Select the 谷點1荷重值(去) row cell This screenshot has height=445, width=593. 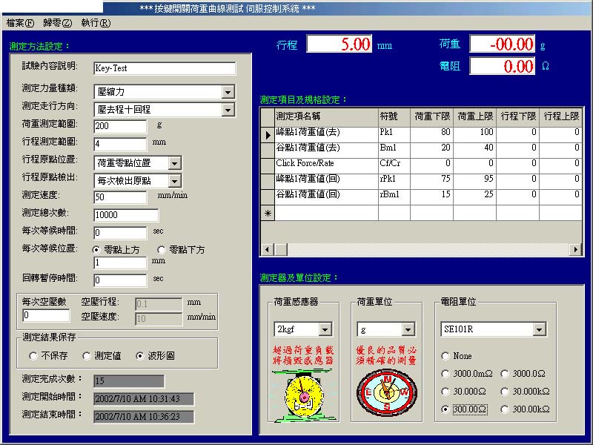(x=326, y=151)
